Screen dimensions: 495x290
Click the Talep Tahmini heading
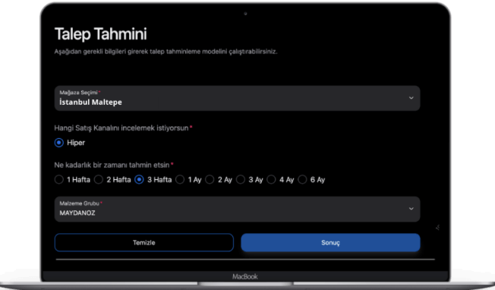click(x=101, y=34)
